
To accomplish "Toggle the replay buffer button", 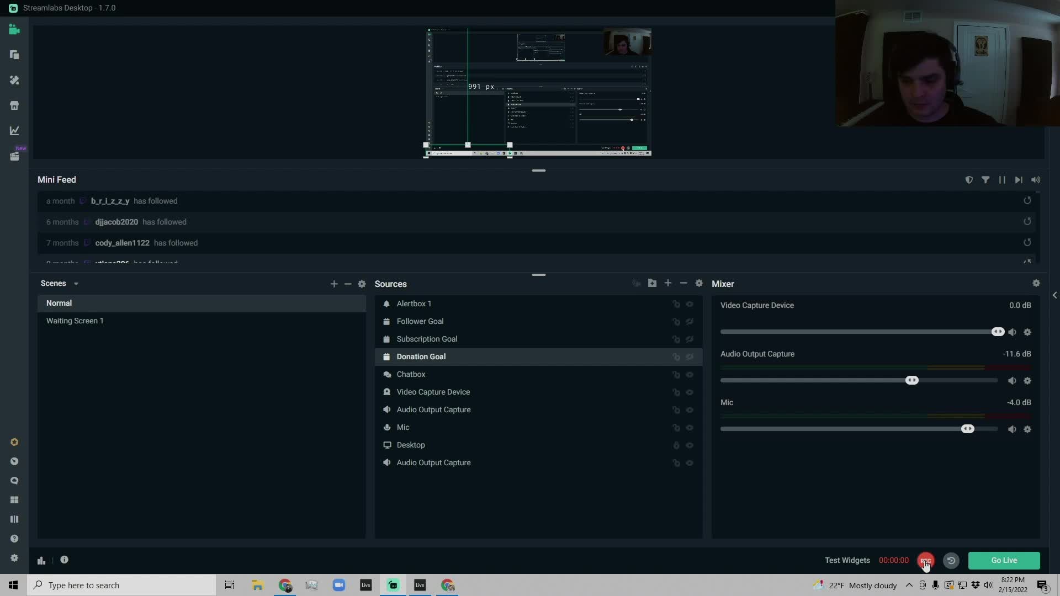I will pos(951,561).
